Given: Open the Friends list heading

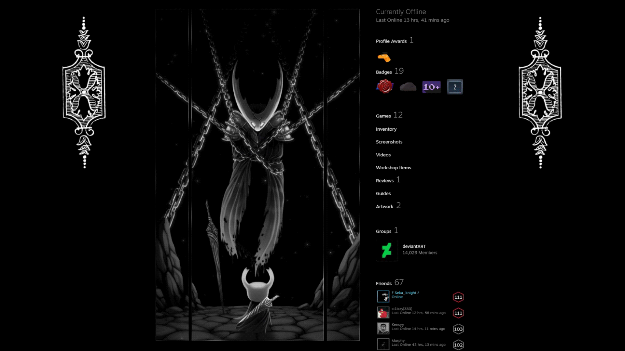Looking at the screenshot, I should (x=383, y=283).
